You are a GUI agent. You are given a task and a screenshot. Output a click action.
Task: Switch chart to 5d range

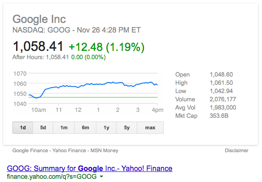coord(43,128)
